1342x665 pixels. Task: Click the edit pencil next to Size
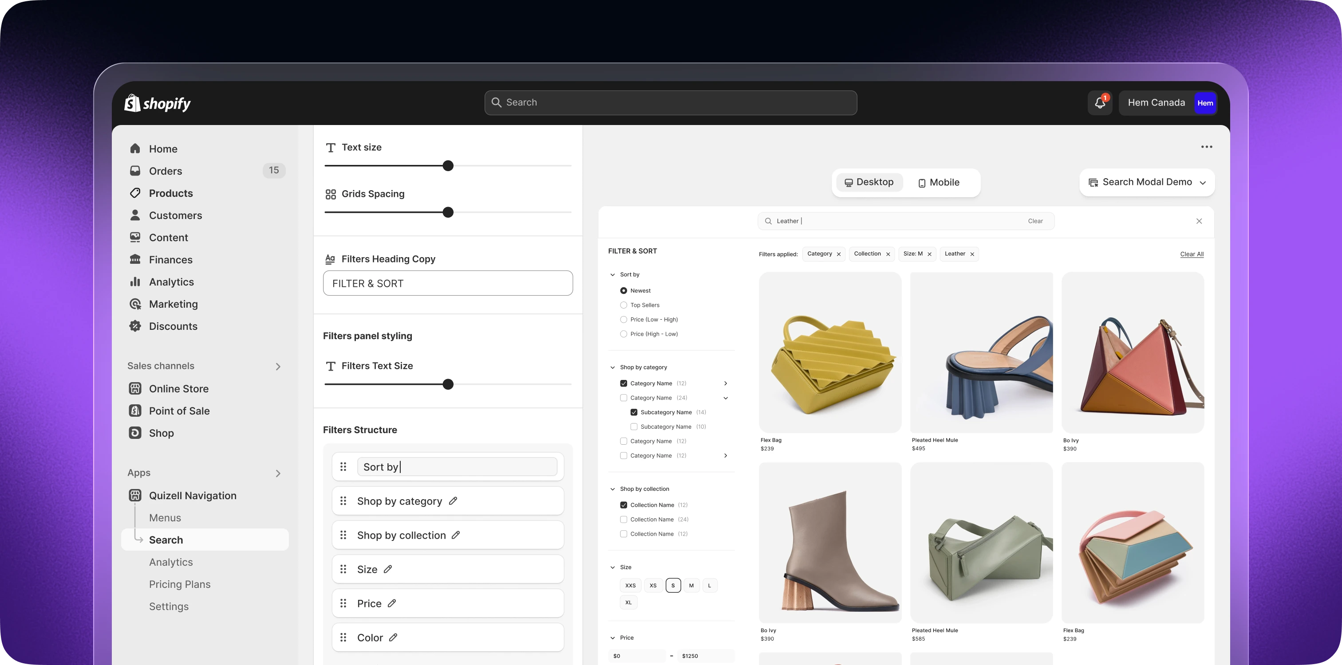pos(388,569)
